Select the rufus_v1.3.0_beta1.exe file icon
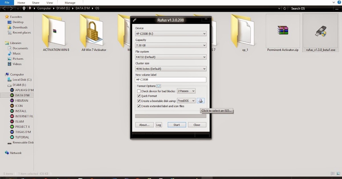The width and height of the screenshot is (342, 179). (x=321, y=31)
